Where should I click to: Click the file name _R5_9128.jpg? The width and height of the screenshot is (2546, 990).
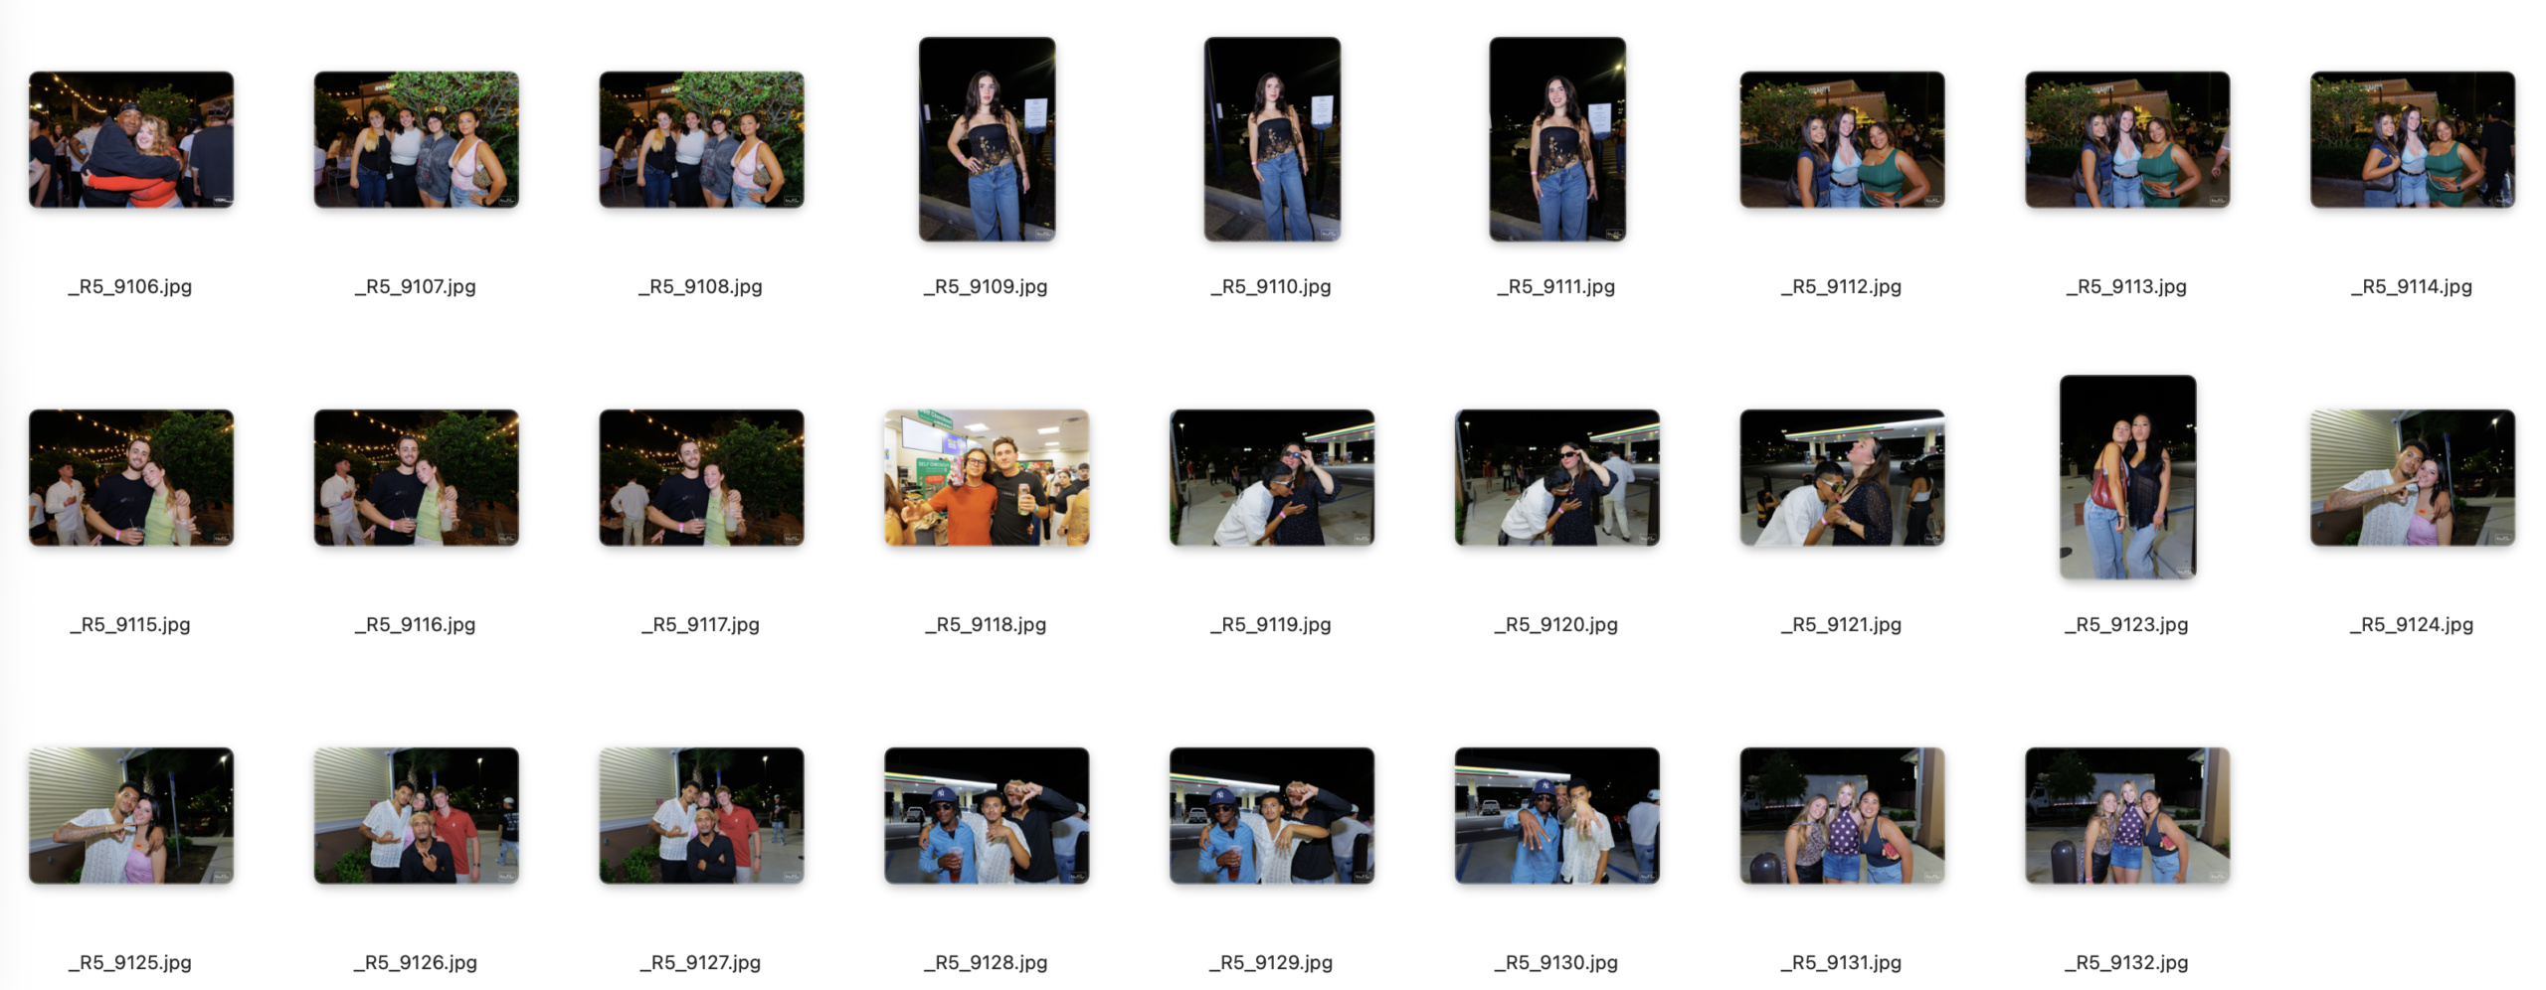[986, 963]
